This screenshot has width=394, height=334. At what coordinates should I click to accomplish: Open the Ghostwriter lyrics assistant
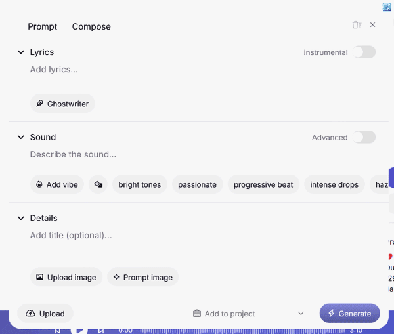62,104
